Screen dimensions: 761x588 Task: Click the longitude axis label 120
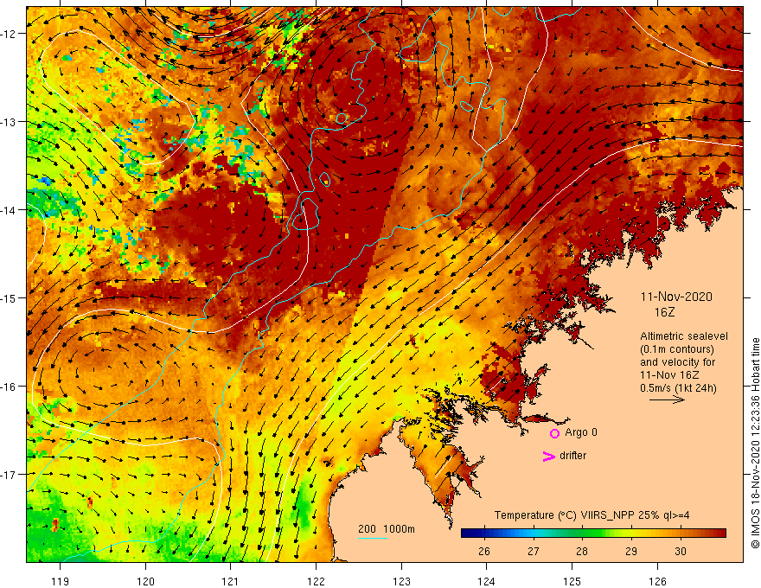pos(145,581)
